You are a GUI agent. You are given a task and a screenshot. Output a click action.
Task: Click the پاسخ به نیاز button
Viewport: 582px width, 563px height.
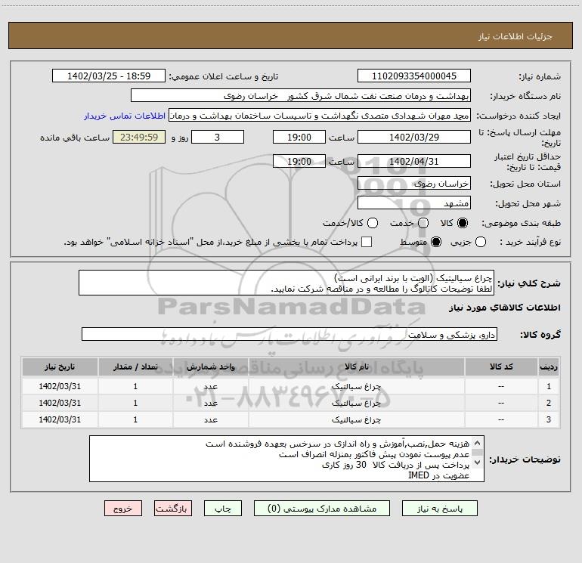(x=439, y=509)
